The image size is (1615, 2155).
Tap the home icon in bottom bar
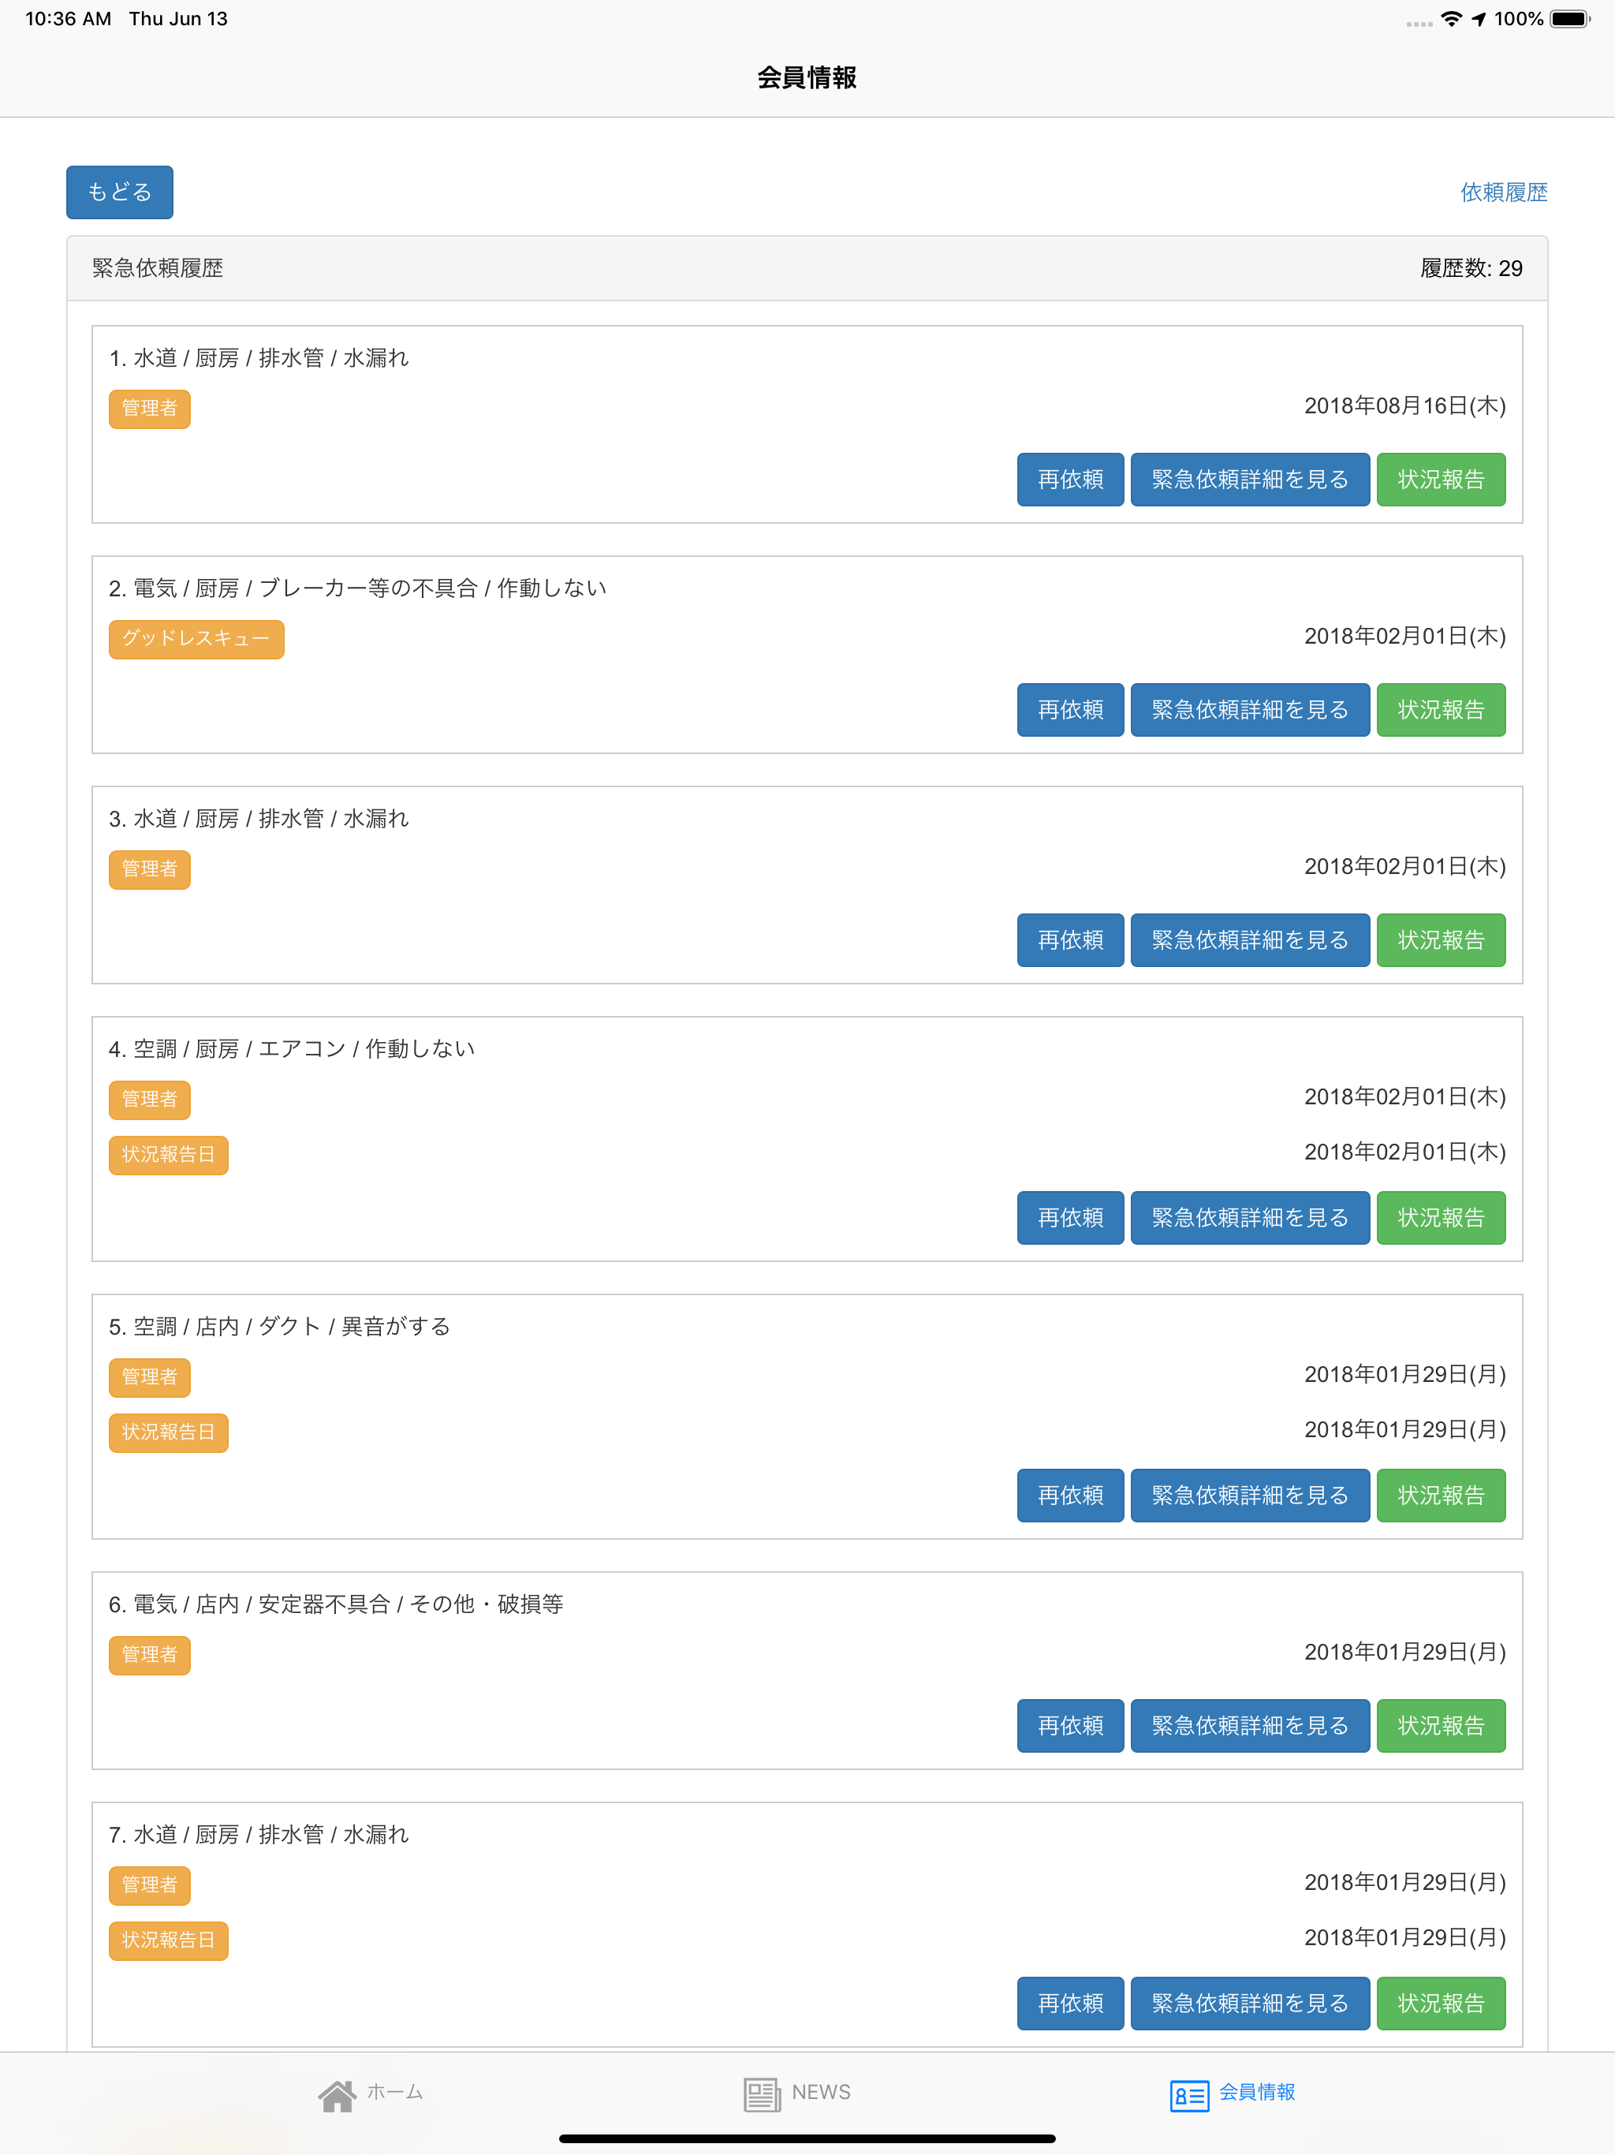click(337, 2094)
